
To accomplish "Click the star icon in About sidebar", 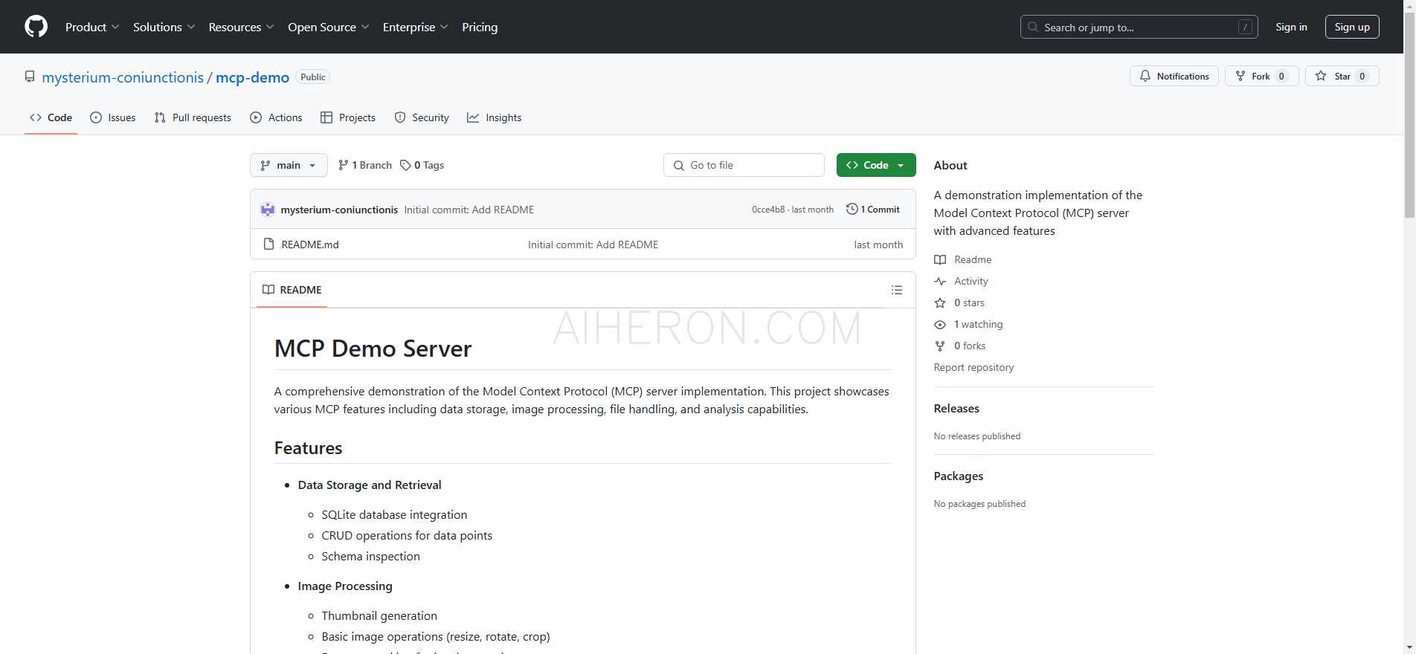I will 940,302.
